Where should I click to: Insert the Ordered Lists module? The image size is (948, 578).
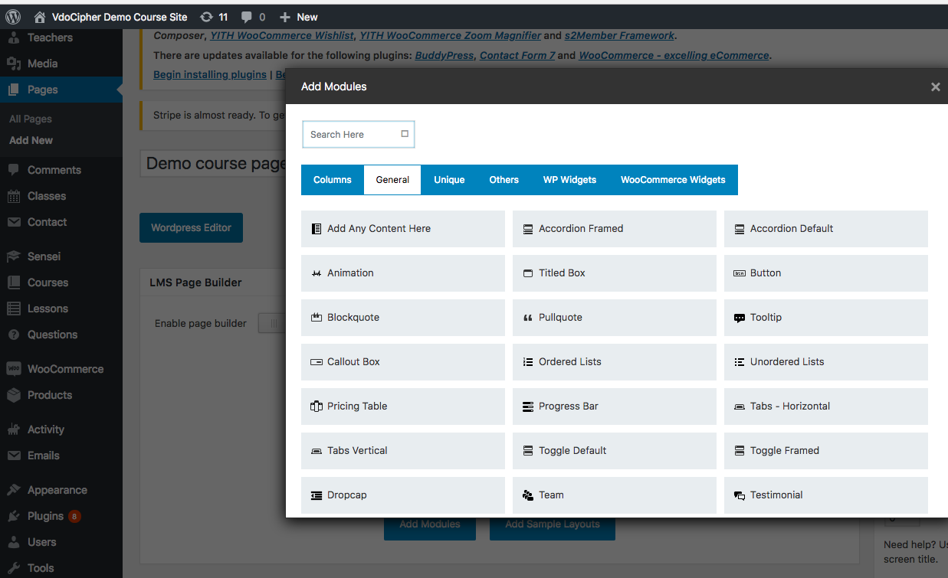(x=615, y=362)
